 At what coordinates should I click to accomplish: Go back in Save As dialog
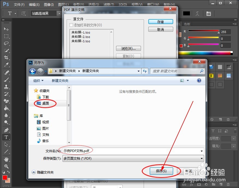33,71
